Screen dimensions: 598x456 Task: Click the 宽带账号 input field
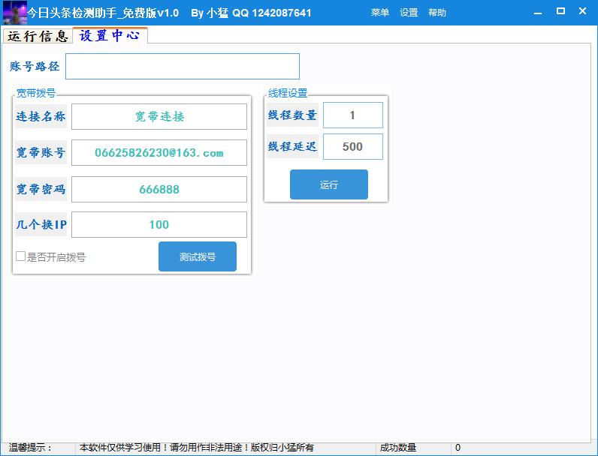[159, 153]
